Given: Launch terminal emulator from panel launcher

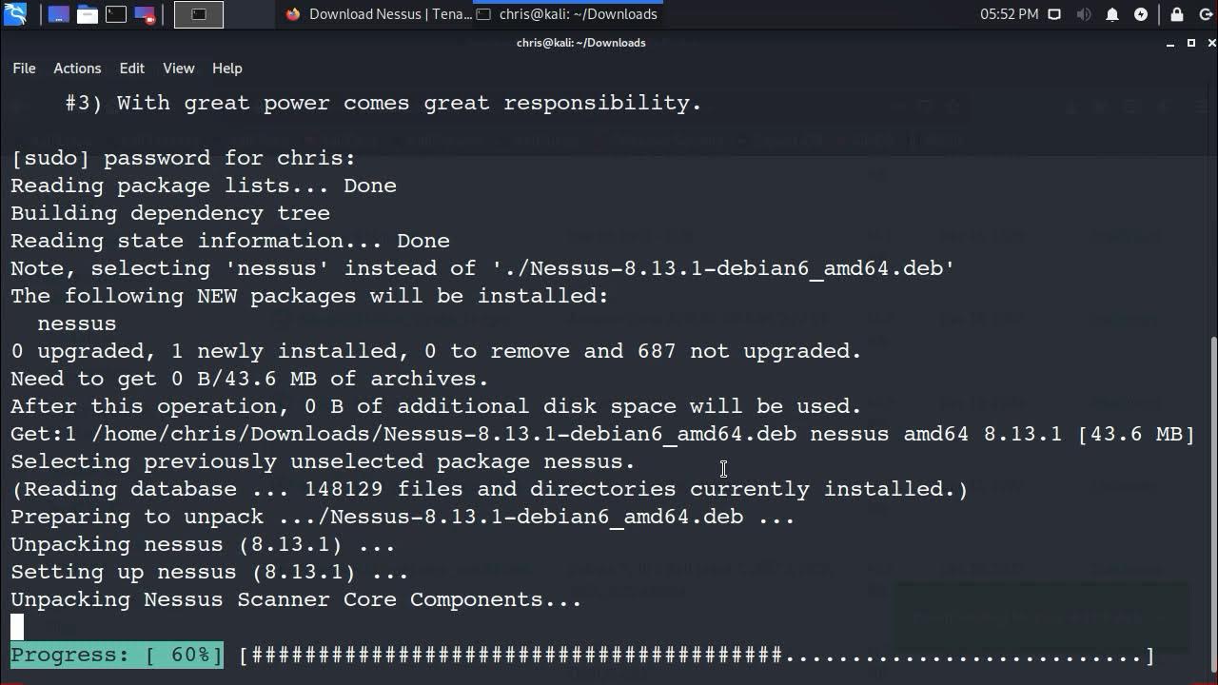Looking at the screenshot, I should [116, 14].
